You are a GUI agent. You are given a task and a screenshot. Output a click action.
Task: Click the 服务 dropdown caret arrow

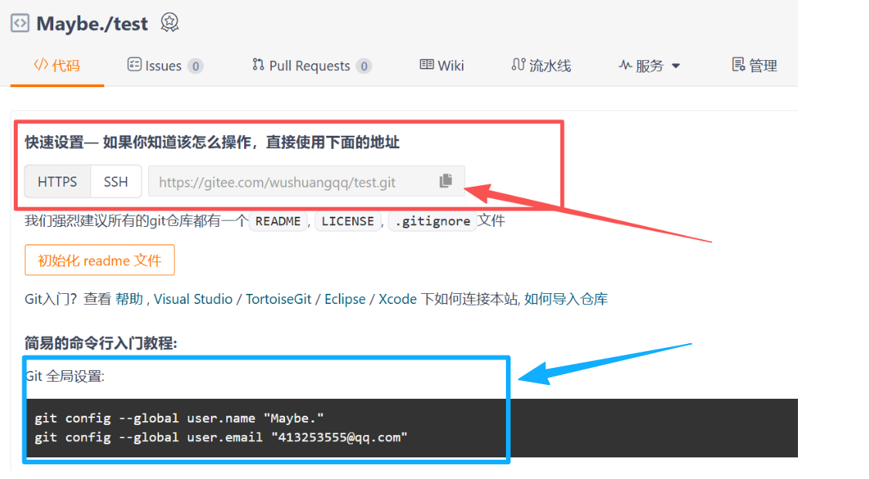[676, 66]
